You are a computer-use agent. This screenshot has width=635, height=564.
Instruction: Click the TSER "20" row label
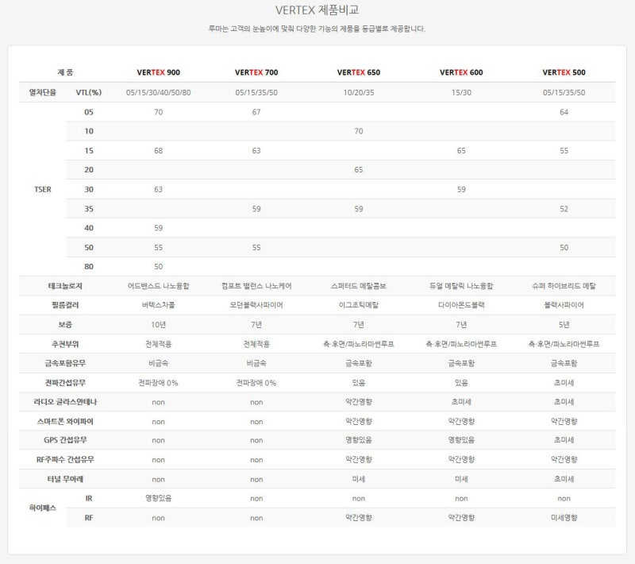coord(89,170)
